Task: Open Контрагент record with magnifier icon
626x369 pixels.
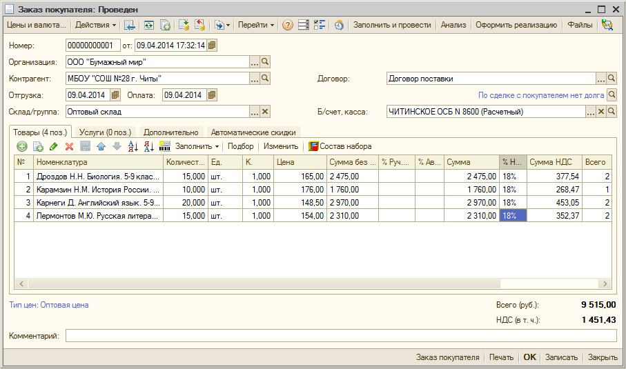Action: [265, 79]
